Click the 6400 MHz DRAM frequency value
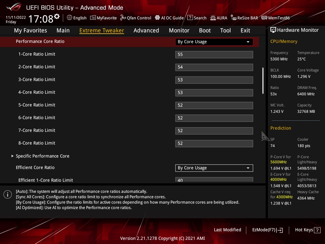The image size is (325, 244). 306,94
